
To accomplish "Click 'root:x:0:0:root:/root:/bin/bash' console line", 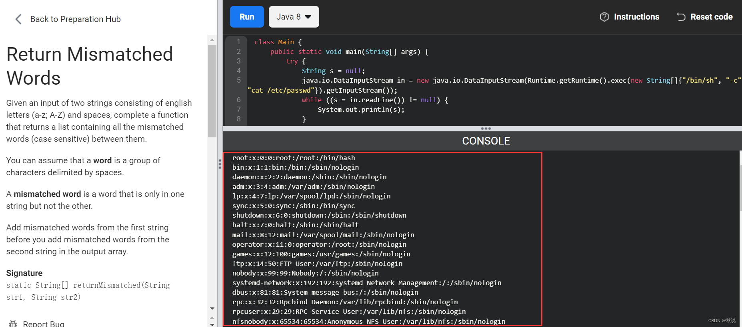I will (x=294, y=158).
